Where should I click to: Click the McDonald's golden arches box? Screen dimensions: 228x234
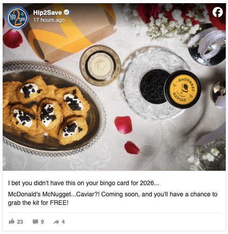tap(69, 30)
